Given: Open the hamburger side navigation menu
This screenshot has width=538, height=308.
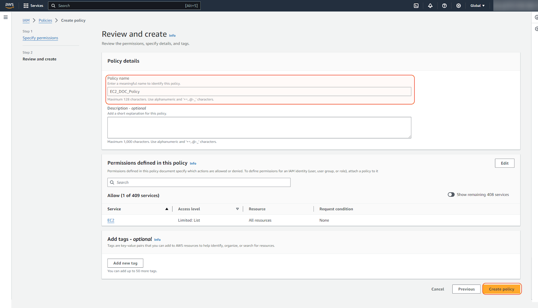Looking at the screenshot, I should point(6,17).
